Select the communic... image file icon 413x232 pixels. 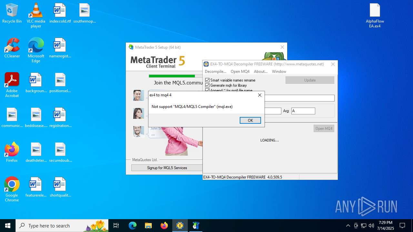12,118
